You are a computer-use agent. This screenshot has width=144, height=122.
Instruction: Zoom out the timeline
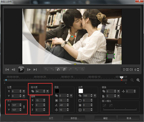[132, 80]
